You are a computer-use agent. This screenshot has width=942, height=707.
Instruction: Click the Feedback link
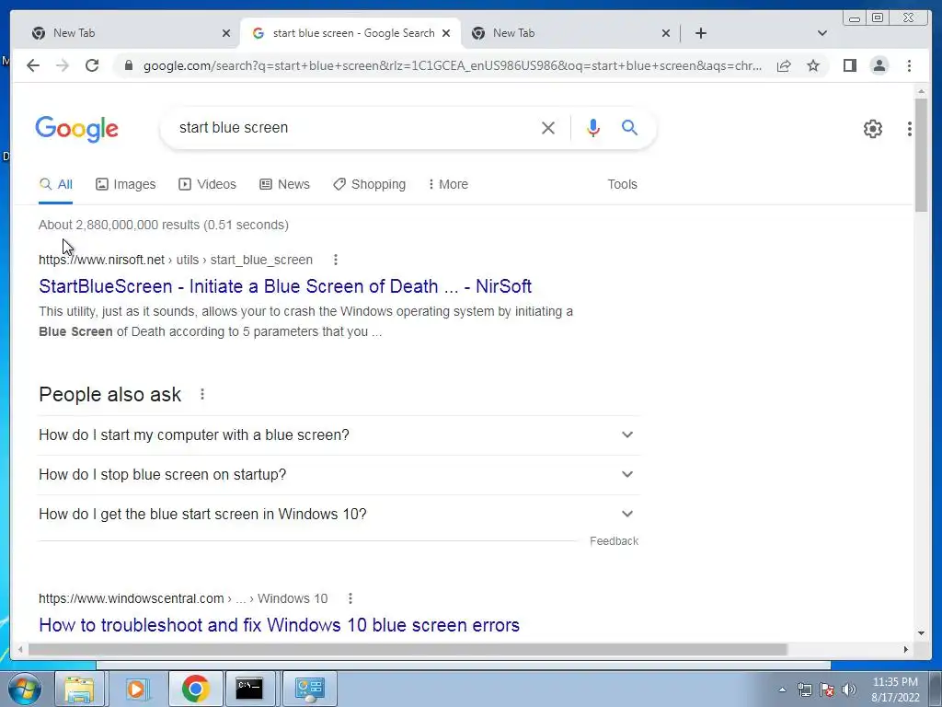click(x=614, y=541)
